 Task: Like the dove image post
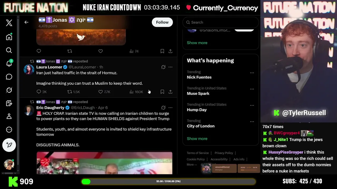click(x=100, y=51)
